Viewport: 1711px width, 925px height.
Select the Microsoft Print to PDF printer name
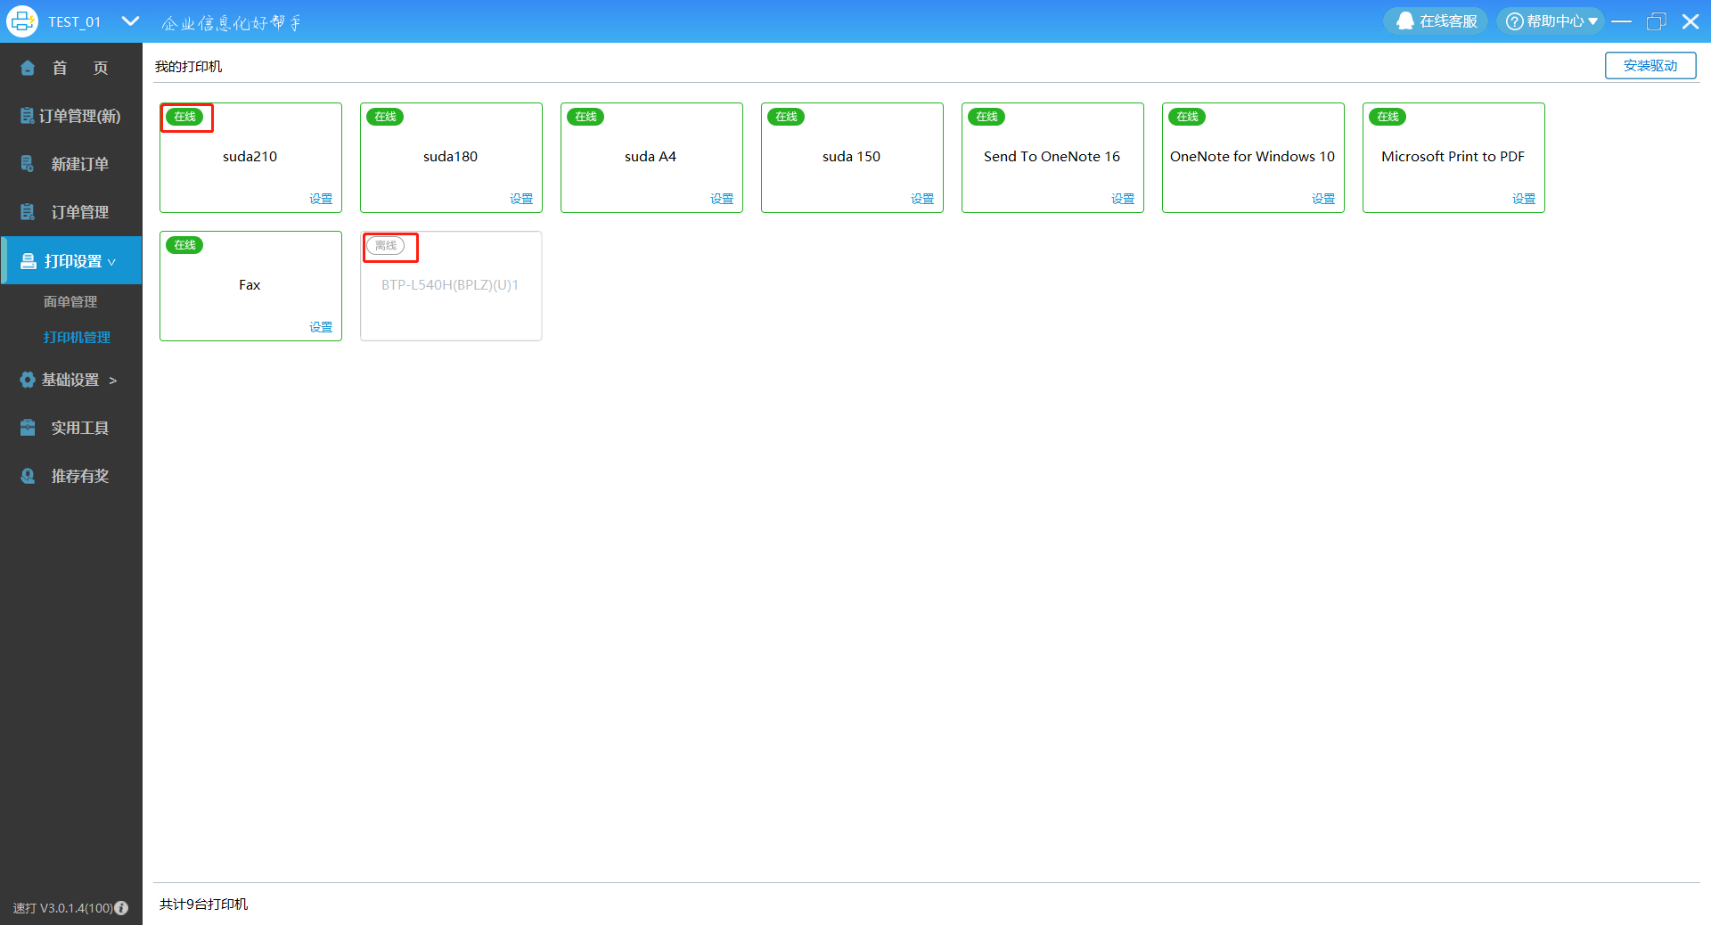pyautogui.click(x=1453, y=157)
